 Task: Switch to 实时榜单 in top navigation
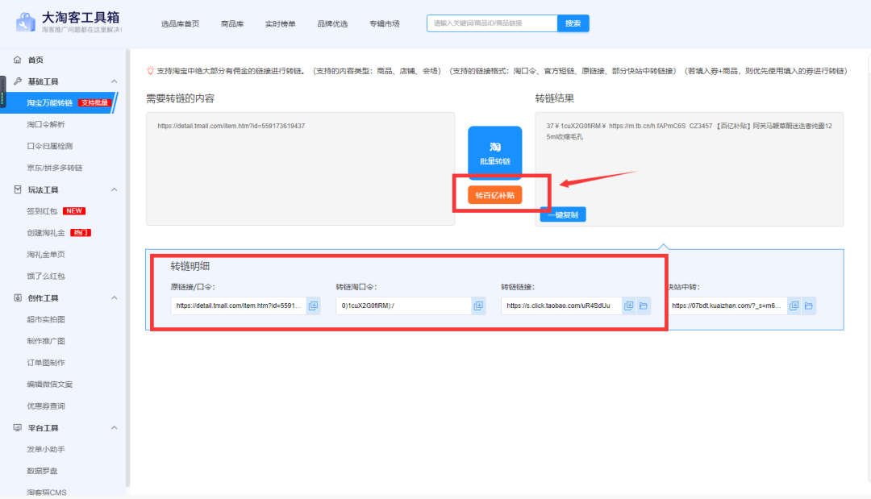(280, 24)
